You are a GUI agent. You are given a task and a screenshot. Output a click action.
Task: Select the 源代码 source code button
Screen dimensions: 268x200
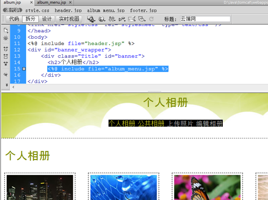[x=12, y=10]
